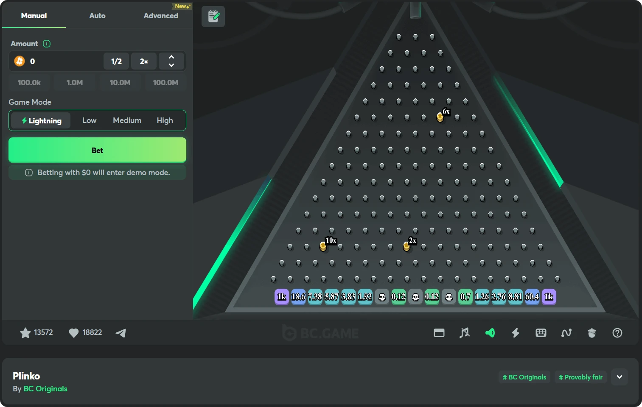Image resolution: width=642 pixels, height=407 pixels.
Task: Open the help question mark icon
Action: click(x=617, y=333)
